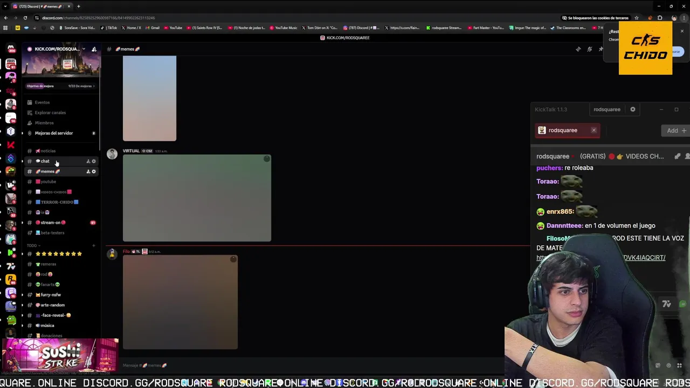The width and height of the screenshot is (690, 388).
Task: Open KickTalk settings gear
Action: click(633, 109)
